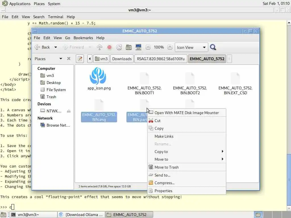Open the file manager Help menu
291x218 pixels.
(100, 38)
